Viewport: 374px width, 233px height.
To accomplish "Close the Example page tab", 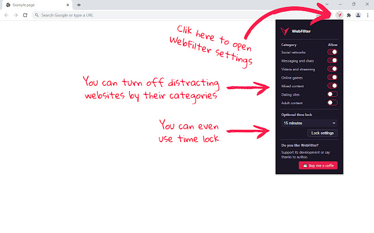I will tap(68, 5).
